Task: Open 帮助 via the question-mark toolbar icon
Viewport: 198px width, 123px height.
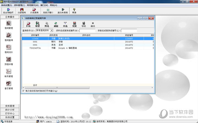Action: pyautogui.click(x=74, y=11)
